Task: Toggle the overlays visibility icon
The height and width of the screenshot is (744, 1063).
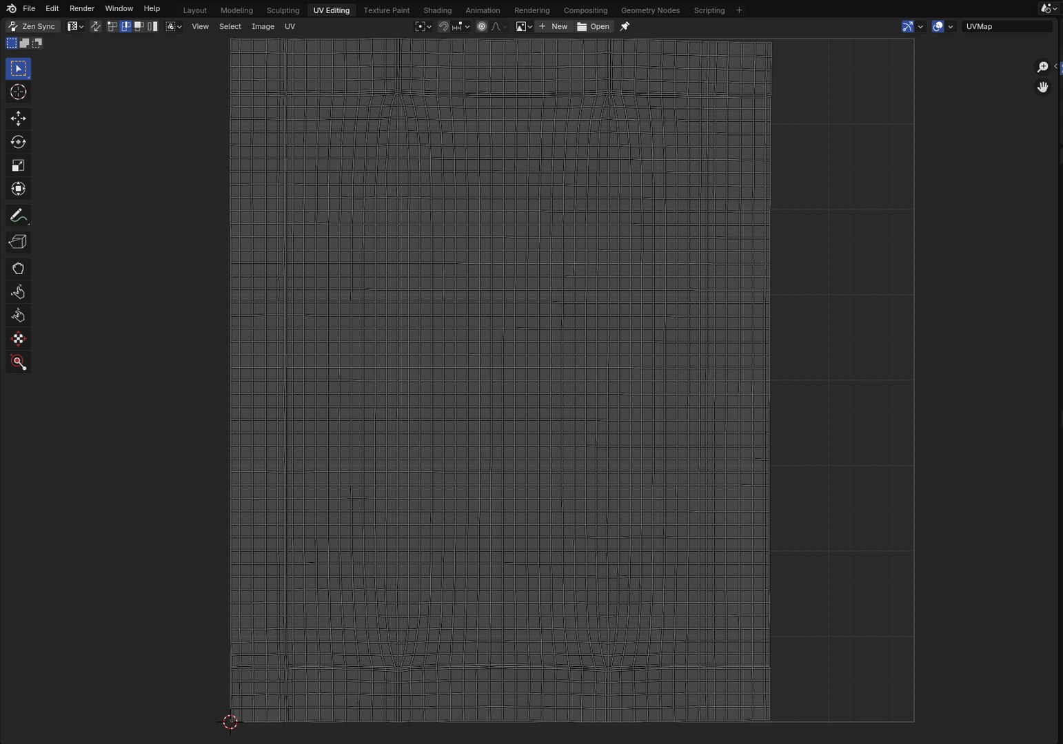Action: [938, 26]
